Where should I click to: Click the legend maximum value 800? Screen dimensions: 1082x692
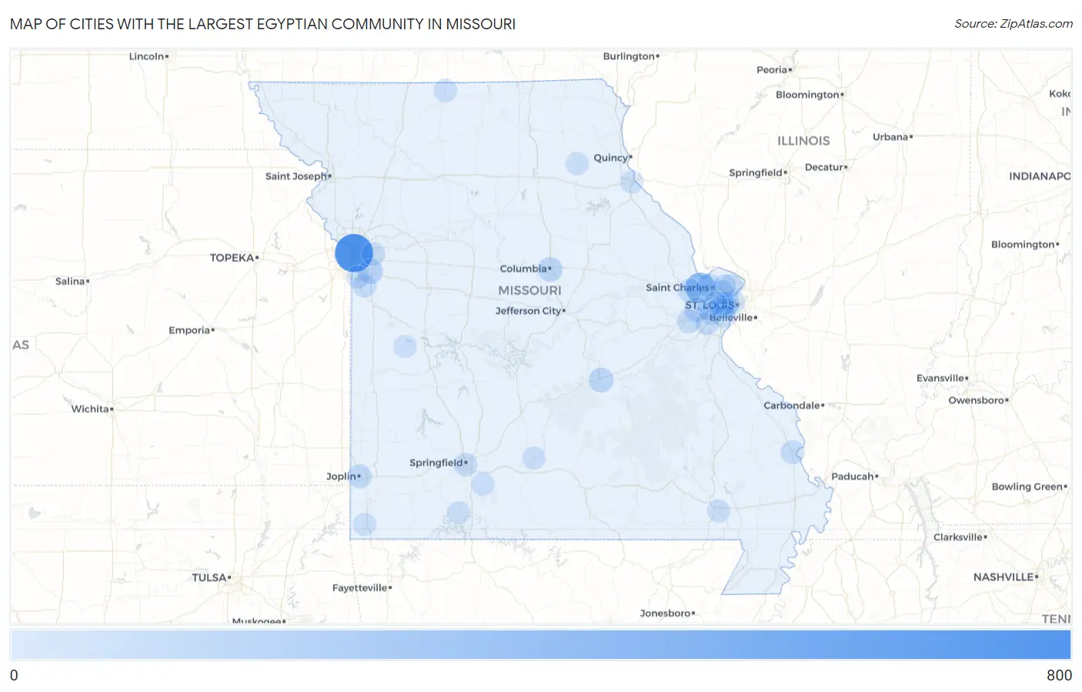[1059, 675]
